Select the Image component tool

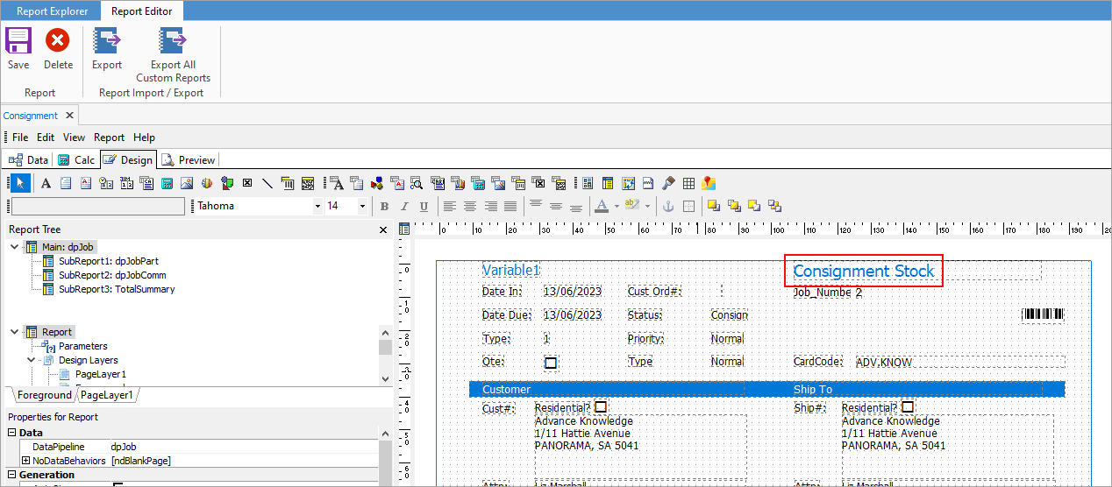[186, 183]
